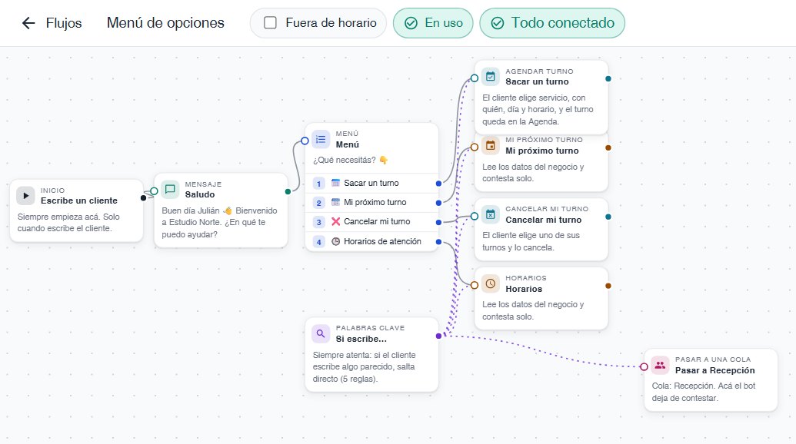796x444 pixels.
Task: Click the calendar icon by menu Mi próximo turno
Action: 335,202
